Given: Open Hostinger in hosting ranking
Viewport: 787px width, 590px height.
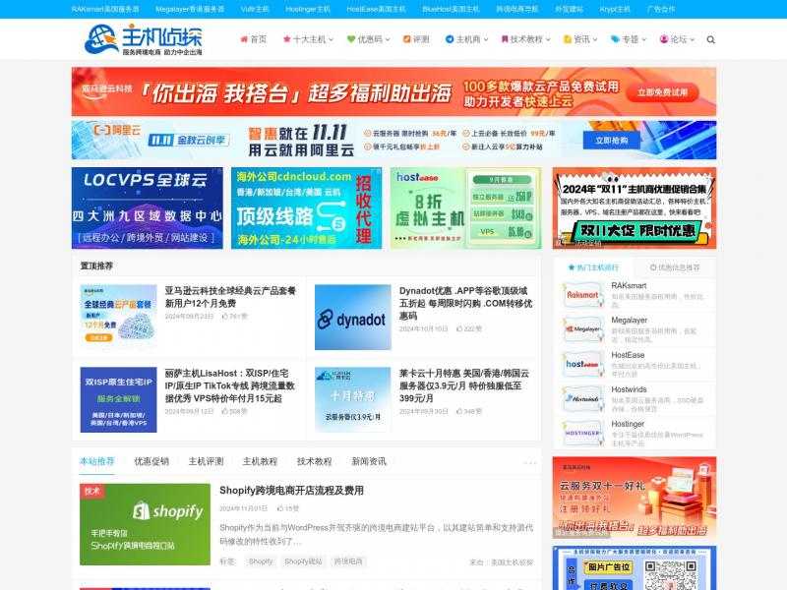Looking at the screenshot, I should coord(628,424).
